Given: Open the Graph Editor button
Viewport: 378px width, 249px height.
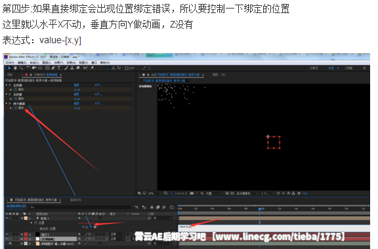Looking at the screenshot, I should point(172,207).
